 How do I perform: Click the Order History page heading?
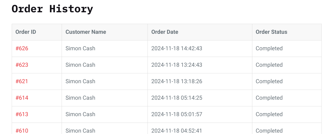pyautogui.click(x=52, y=9)
